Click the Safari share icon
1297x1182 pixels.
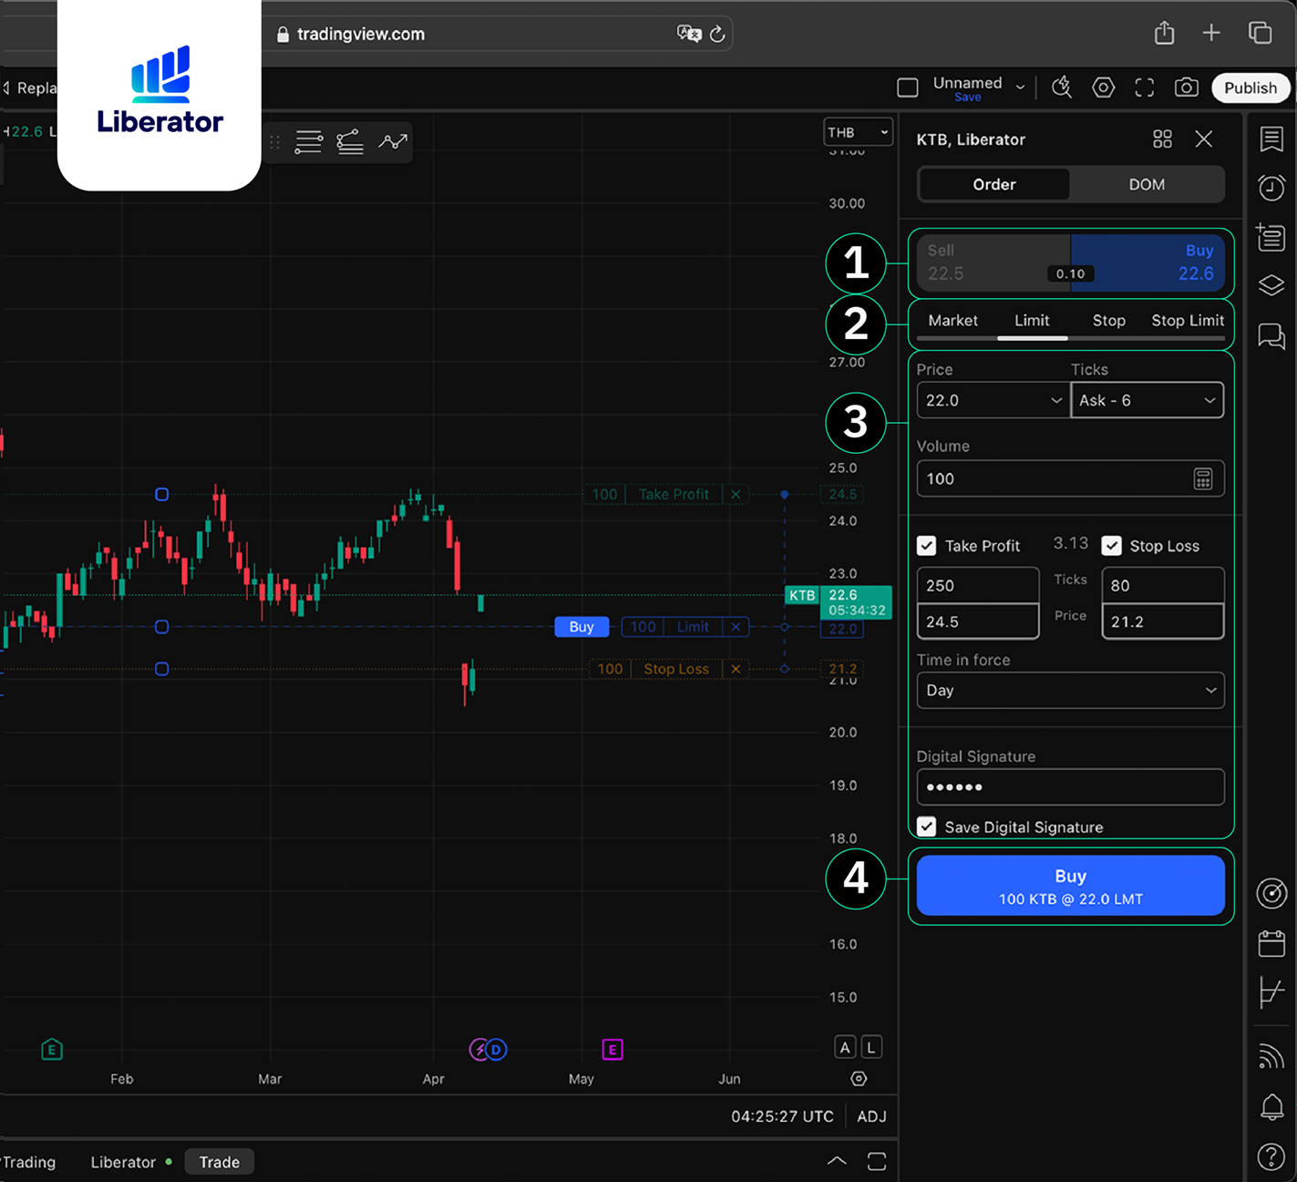coord(1164,33)
